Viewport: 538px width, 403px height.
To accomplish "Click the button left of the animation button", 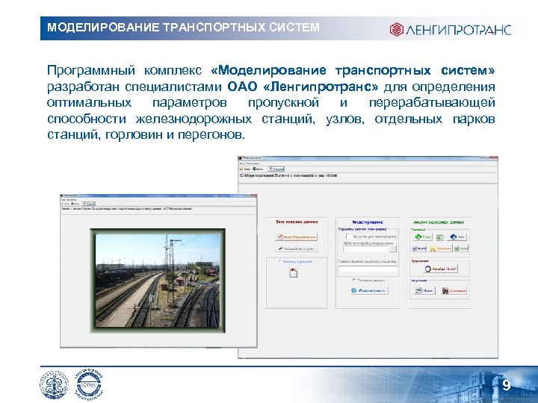I will [x=424, y=291].
